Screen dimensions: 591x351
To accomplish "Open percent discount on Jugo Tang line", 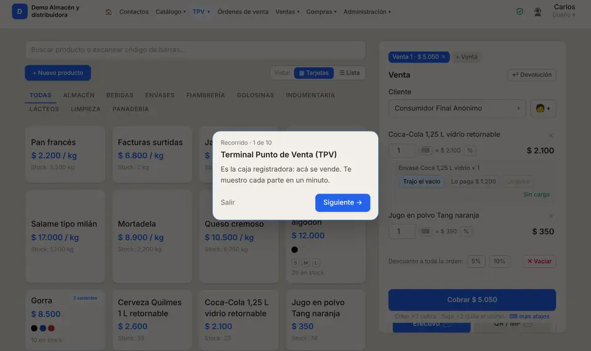I will pos(466,232).
